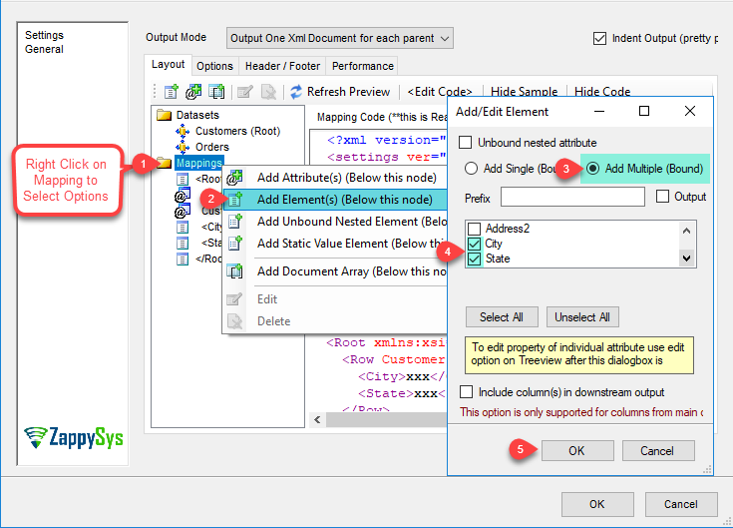
Task: Click the Mappings folder icon
Action: pos(165,163)
